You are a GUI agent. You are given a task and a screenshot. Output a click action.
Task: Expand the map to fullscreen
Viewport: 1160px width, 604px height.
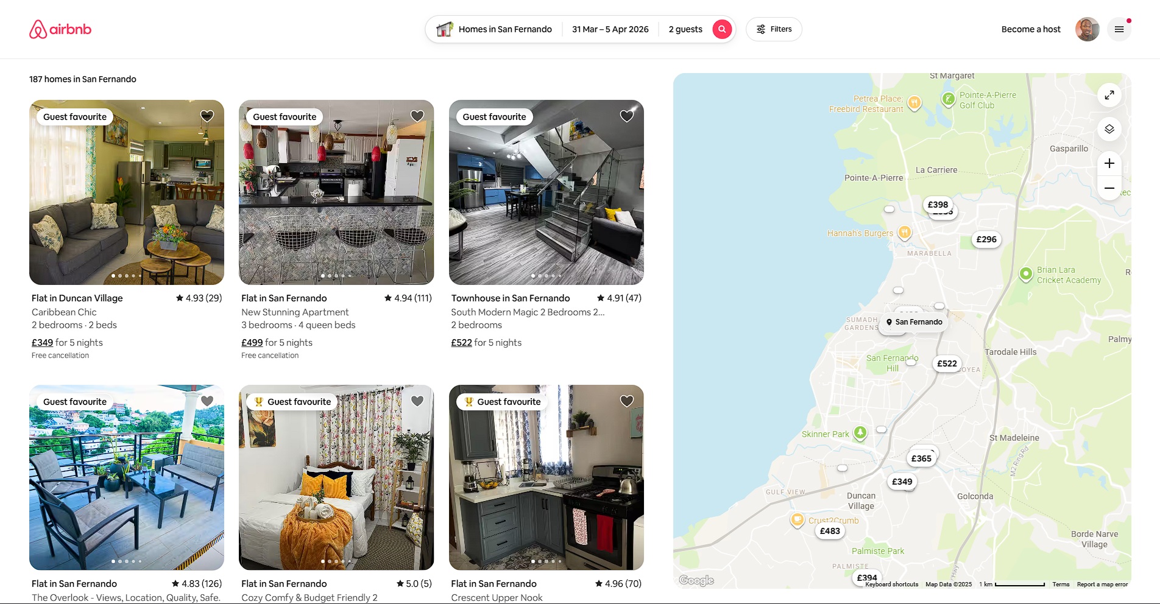click(x=1109, y=95)
